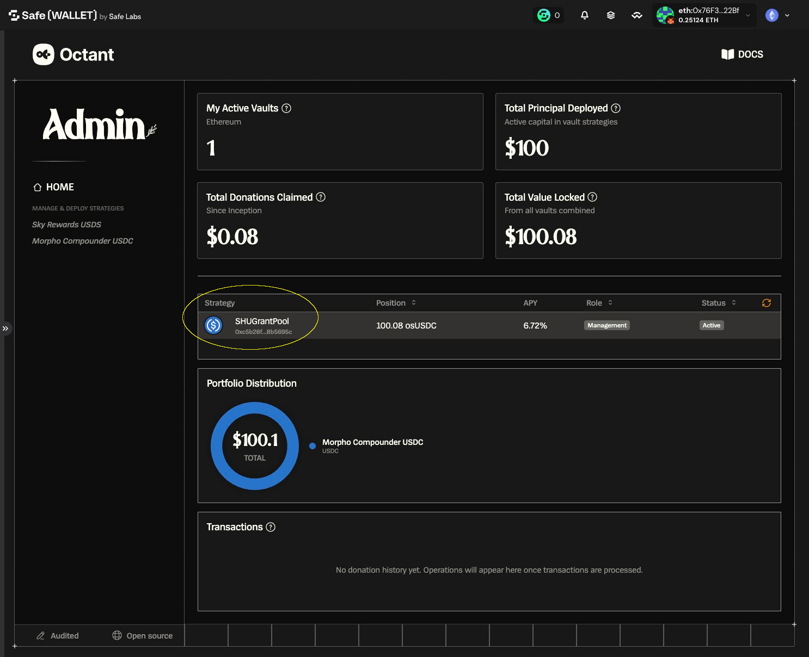Screen dimensions: 809x657
Task: Show help for Total Principal Deployed
Action: pos(616,108)
